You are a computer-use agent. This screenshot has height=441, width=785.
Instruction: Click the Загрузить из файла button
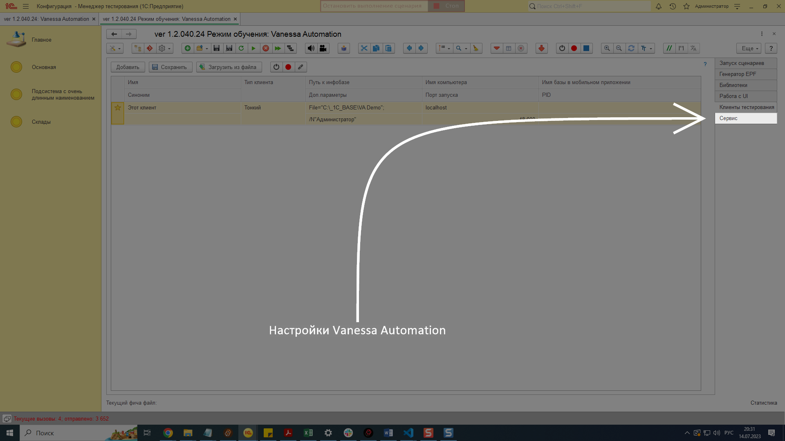coord(229,67)
